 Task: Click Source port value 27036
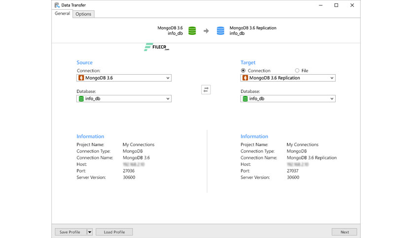(129, 171)
